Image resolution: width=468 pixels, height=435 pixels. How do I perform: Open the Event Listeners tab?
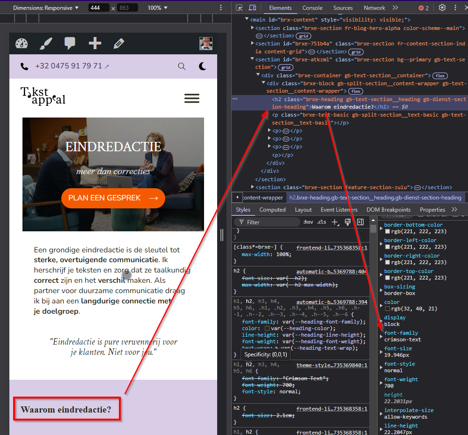pyautogui.click(x=339, y=210)
